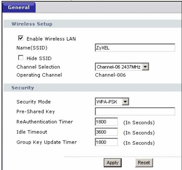
Task: Apply the wireless settings
Action: coord(112,163)
